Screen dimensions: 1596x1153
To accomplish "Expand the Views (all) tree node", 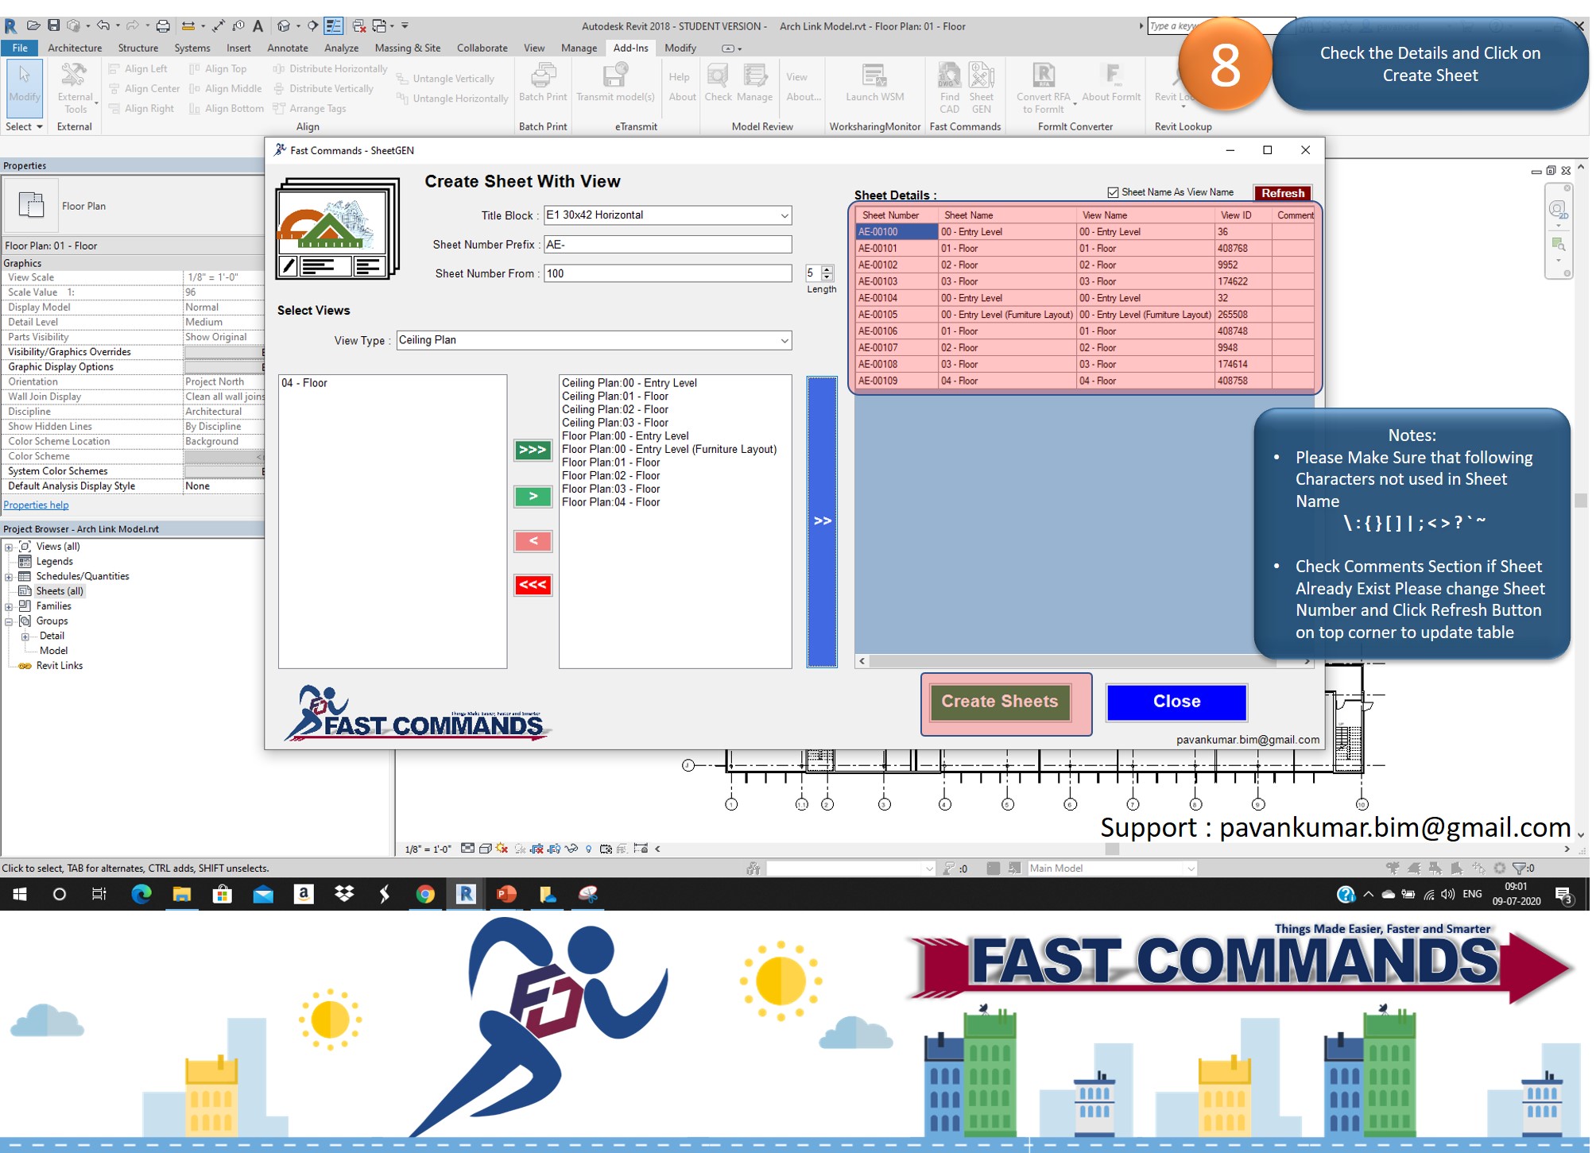I will (x=9, y=547).
